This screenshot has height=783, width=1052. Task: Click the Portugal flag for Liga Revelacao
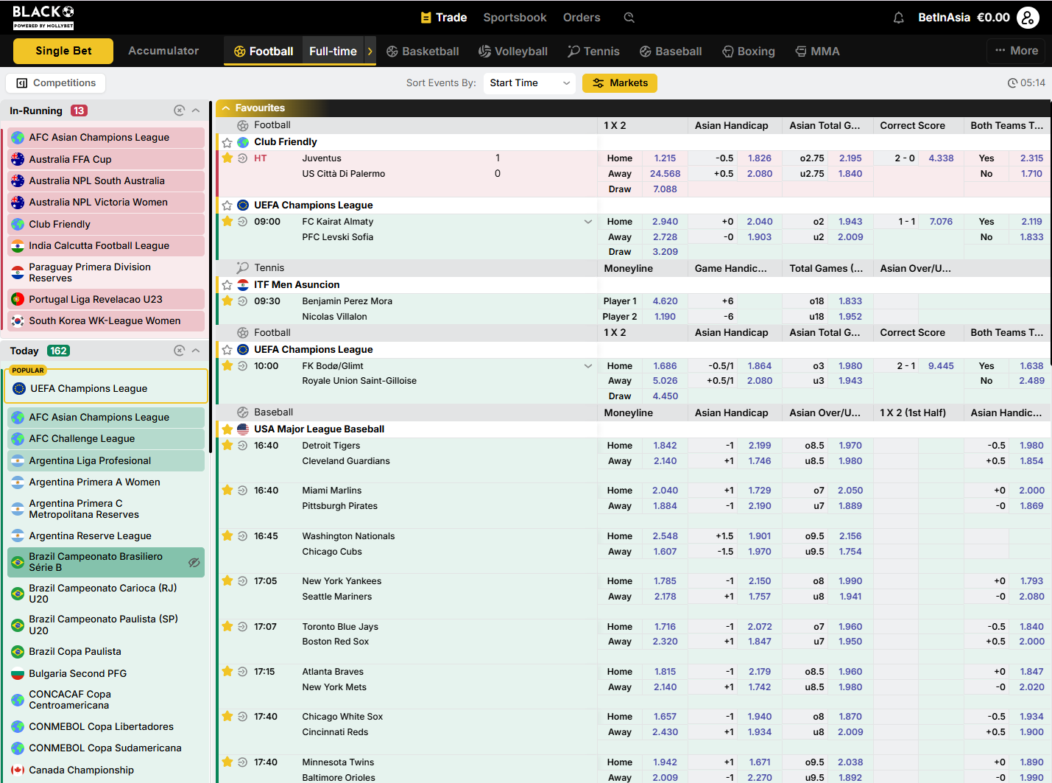(x=18, y=299)
